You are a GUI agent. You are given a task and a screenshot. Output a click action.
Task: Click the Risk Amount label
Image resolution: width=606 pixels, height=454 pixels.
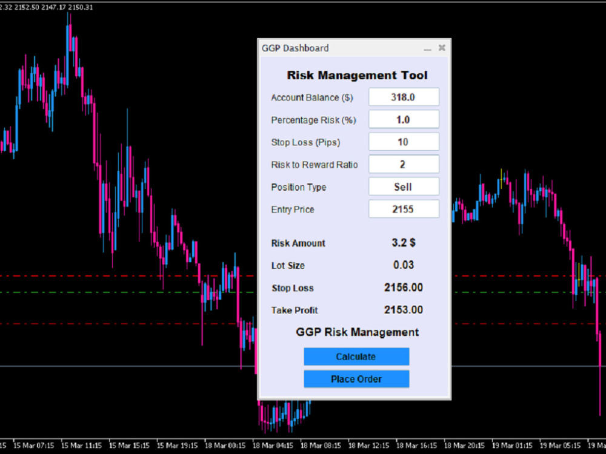[x=298, y=243]
